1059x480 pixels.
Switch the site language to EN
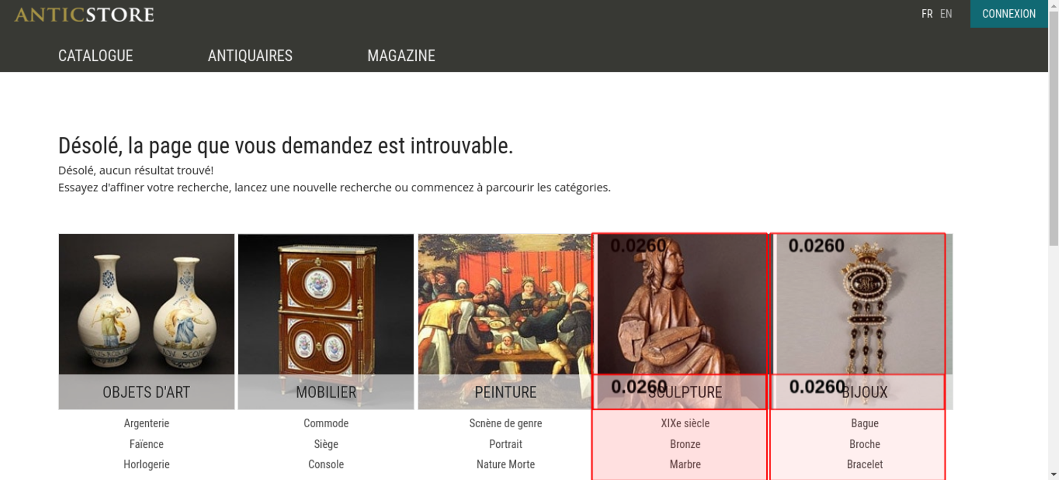point(946,14)
